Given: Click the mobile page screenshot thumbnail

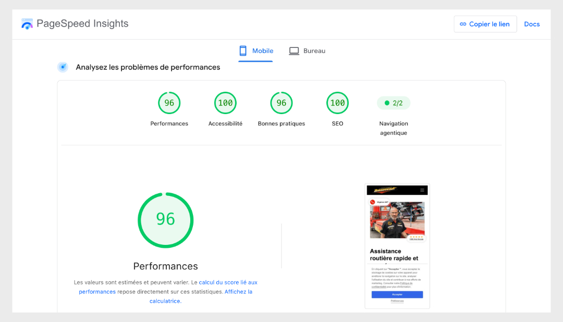Looking at the screenshot, I should click(x=397, y=246).
